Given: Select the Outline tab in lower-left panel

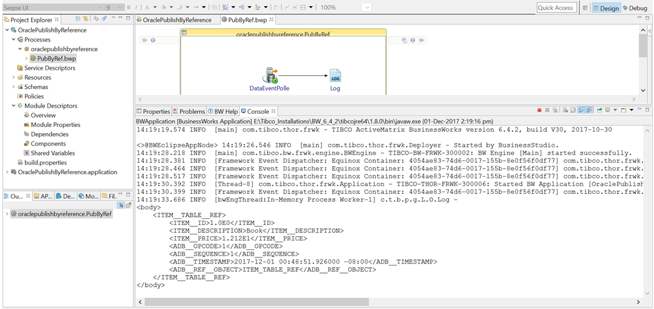Looking at the screenshot, I should point(17,196).
